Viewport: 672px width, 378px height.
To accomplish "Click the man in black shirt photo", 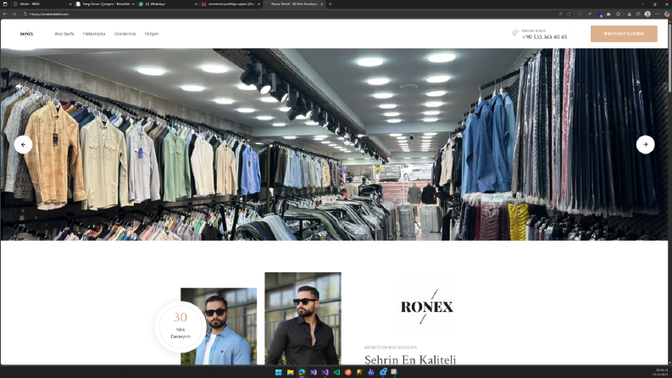I will 303,319.
